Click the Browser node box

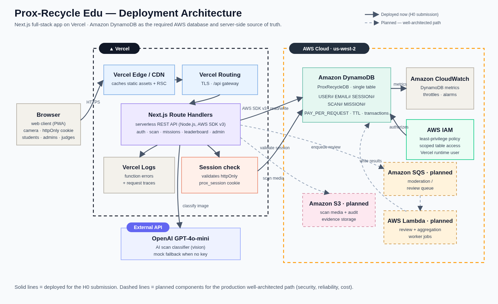click(48, 124)
